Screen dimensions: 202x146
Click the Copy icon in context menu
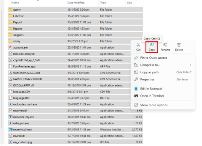[x=152, y=45]
